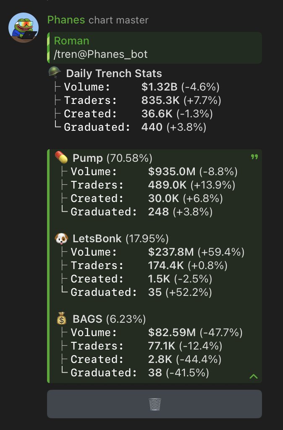The width and height of the screenshot is (283, 430).
Task: Tap the LetsBonk (17.95%) section title
Action: [x=121, y=238]
